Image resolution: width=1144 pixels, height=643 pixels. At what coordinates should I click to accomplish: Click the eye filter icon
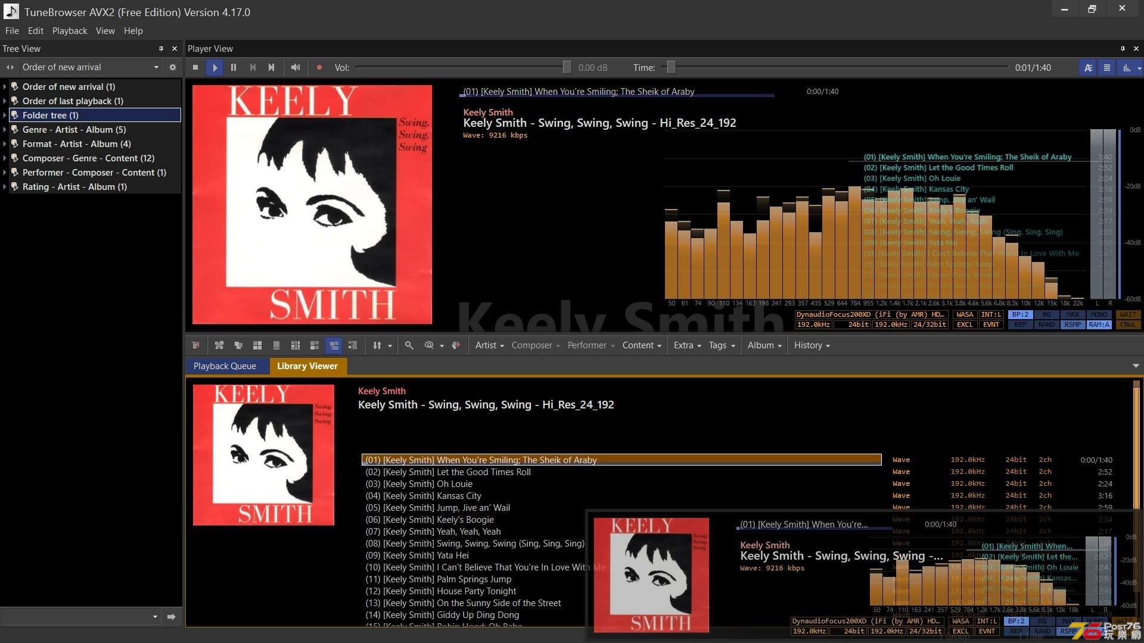pyautogui.click(x=429, y=345)
